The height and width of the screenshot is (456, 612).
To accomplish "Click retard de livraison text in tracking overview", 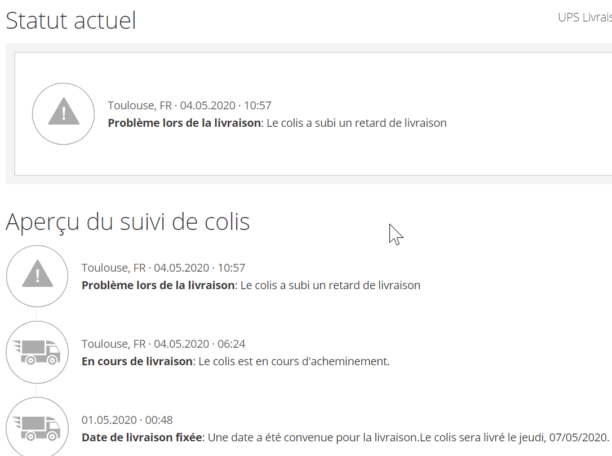I will (330, 285).
